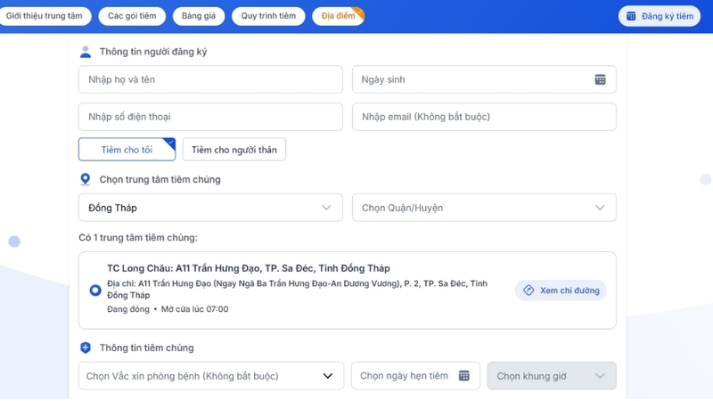
Task: Expand the Chọn khung giờ dropdown
Action: tap(550, 376)
